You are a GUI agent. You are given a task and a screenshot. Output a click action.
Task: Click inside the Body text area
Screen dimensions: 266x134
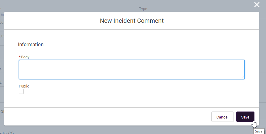131,70
